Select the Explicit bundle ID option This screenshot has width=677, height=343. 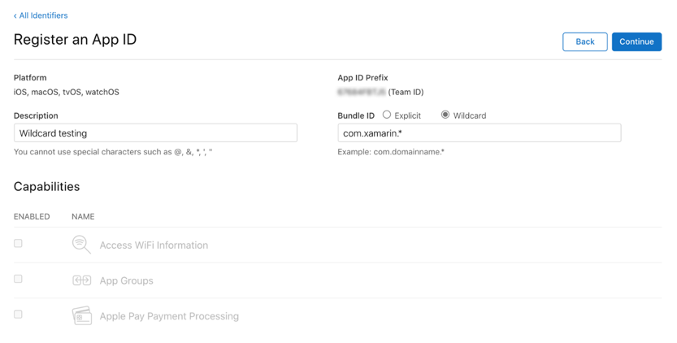(x=387, y=115)
